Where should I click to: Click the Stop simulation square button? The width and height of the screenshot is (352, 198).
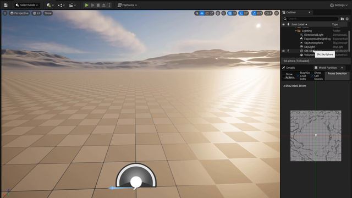[98, 5]
